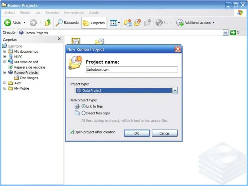Click the Burn disc icon
Screen dimensions: 248x186
159,23
